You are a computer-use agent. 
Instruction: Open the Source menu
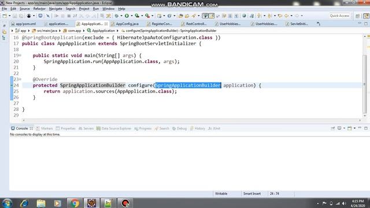(x=24, y=9)
